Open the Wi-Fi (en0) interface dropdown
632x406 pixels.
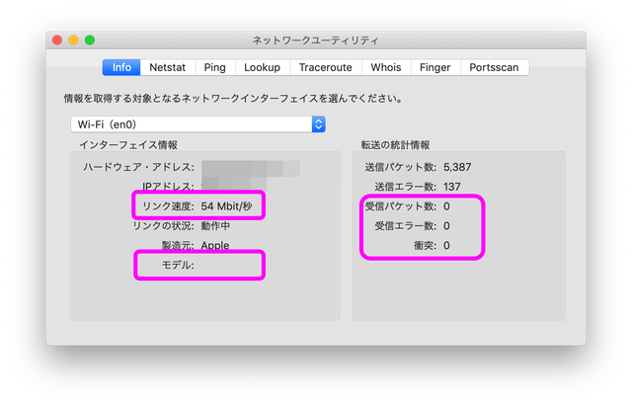(x=197, y=124)
